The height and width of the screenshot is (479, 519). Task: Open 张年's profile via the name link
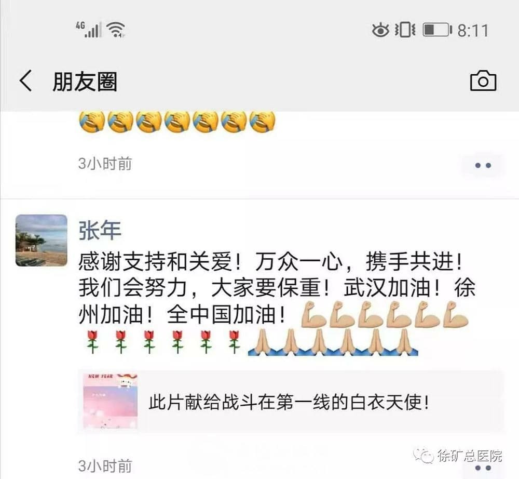tap(100, 230)
